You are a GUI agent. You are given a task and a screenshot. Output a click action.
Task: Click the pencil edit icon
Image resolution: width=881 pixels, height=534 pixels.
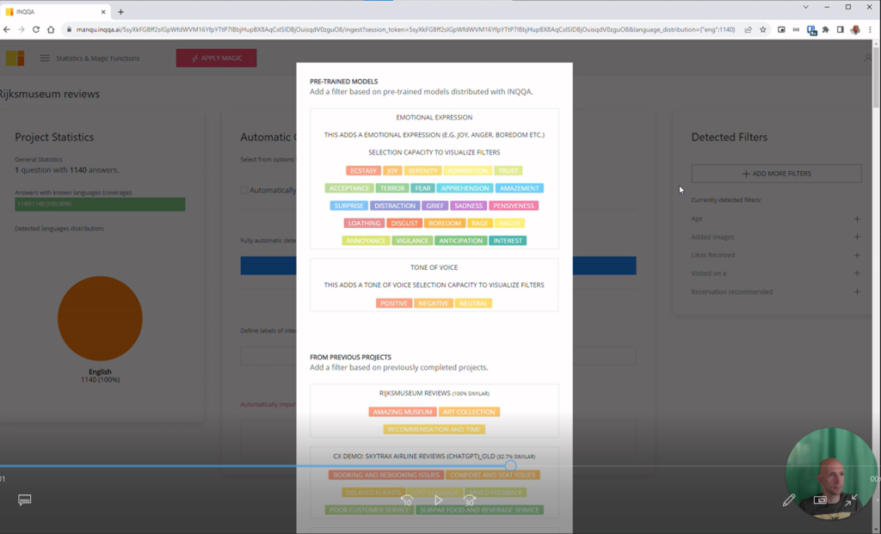pyautogui.click(x=788, y=500)
